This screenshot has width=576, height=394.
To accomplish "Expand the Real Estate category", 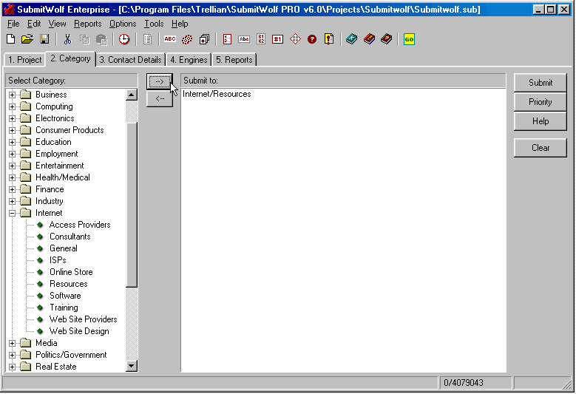I will pyautogui.click(x=12, y=367).
